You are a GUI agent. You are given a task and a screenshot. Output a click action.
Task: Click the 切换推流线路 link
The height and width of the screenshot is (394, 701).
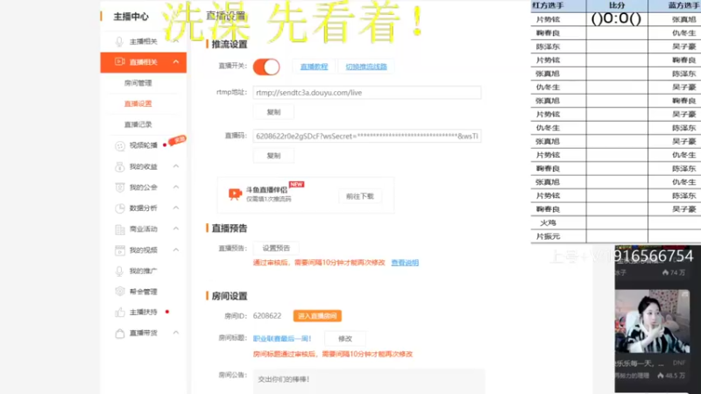(x=366, y=67)
